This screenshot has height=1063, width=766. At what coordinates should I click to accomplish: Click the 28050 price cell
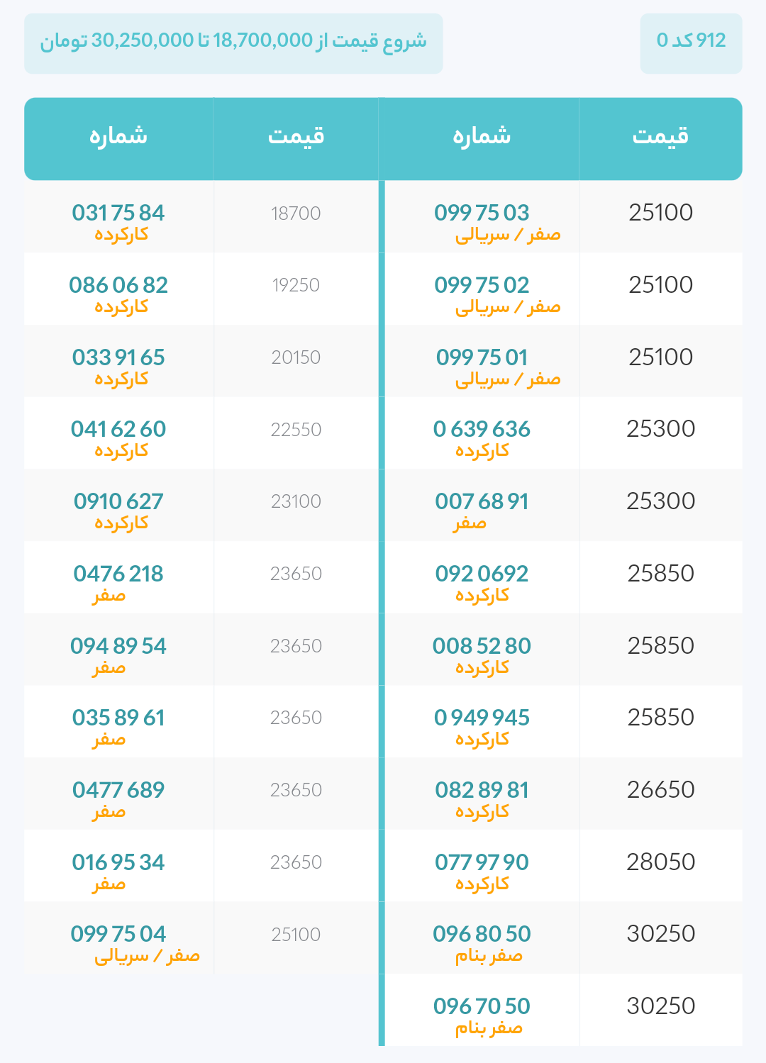(x=661, y=862)
